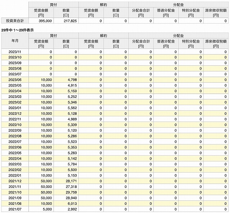Image resolution: width=230 pixels, height=213 pixels.
Task: Click quantity 2,992 for 2021/07
Action: pyautogui.click(x=72, y=209)
